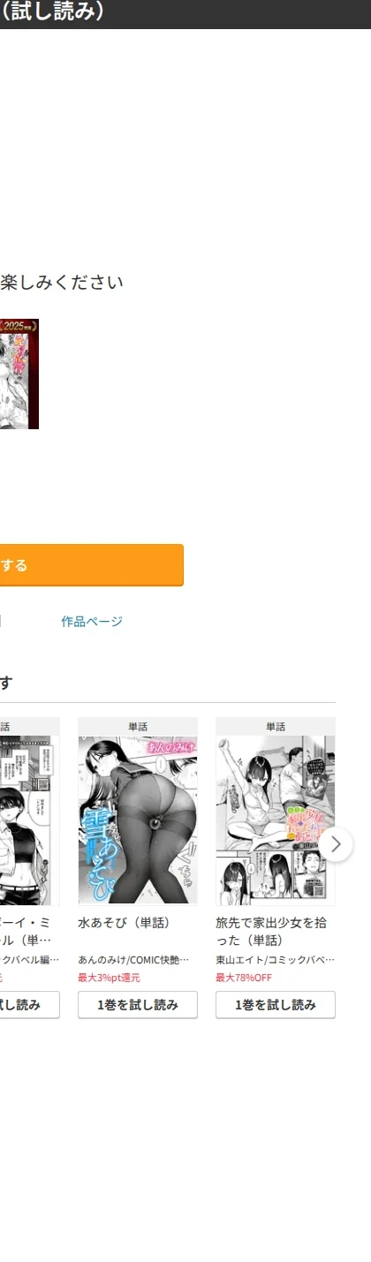Open the 旅先で家出少女を拾った cover image
The image size is (371, 1262).
[276, 821]
